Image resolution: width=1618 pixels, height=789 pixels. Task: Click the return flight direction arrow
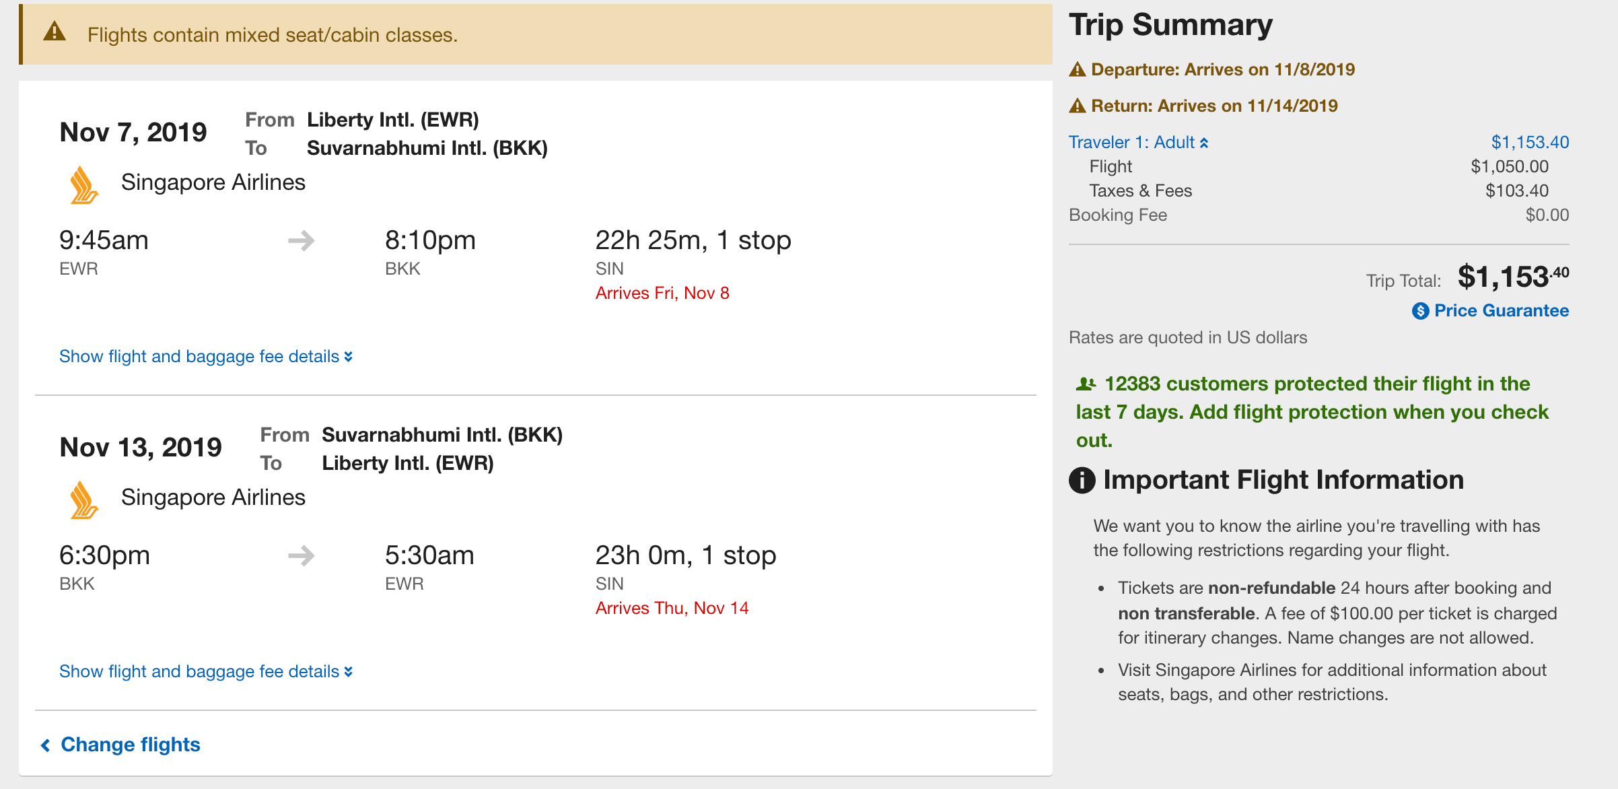[x=301, y=555]
